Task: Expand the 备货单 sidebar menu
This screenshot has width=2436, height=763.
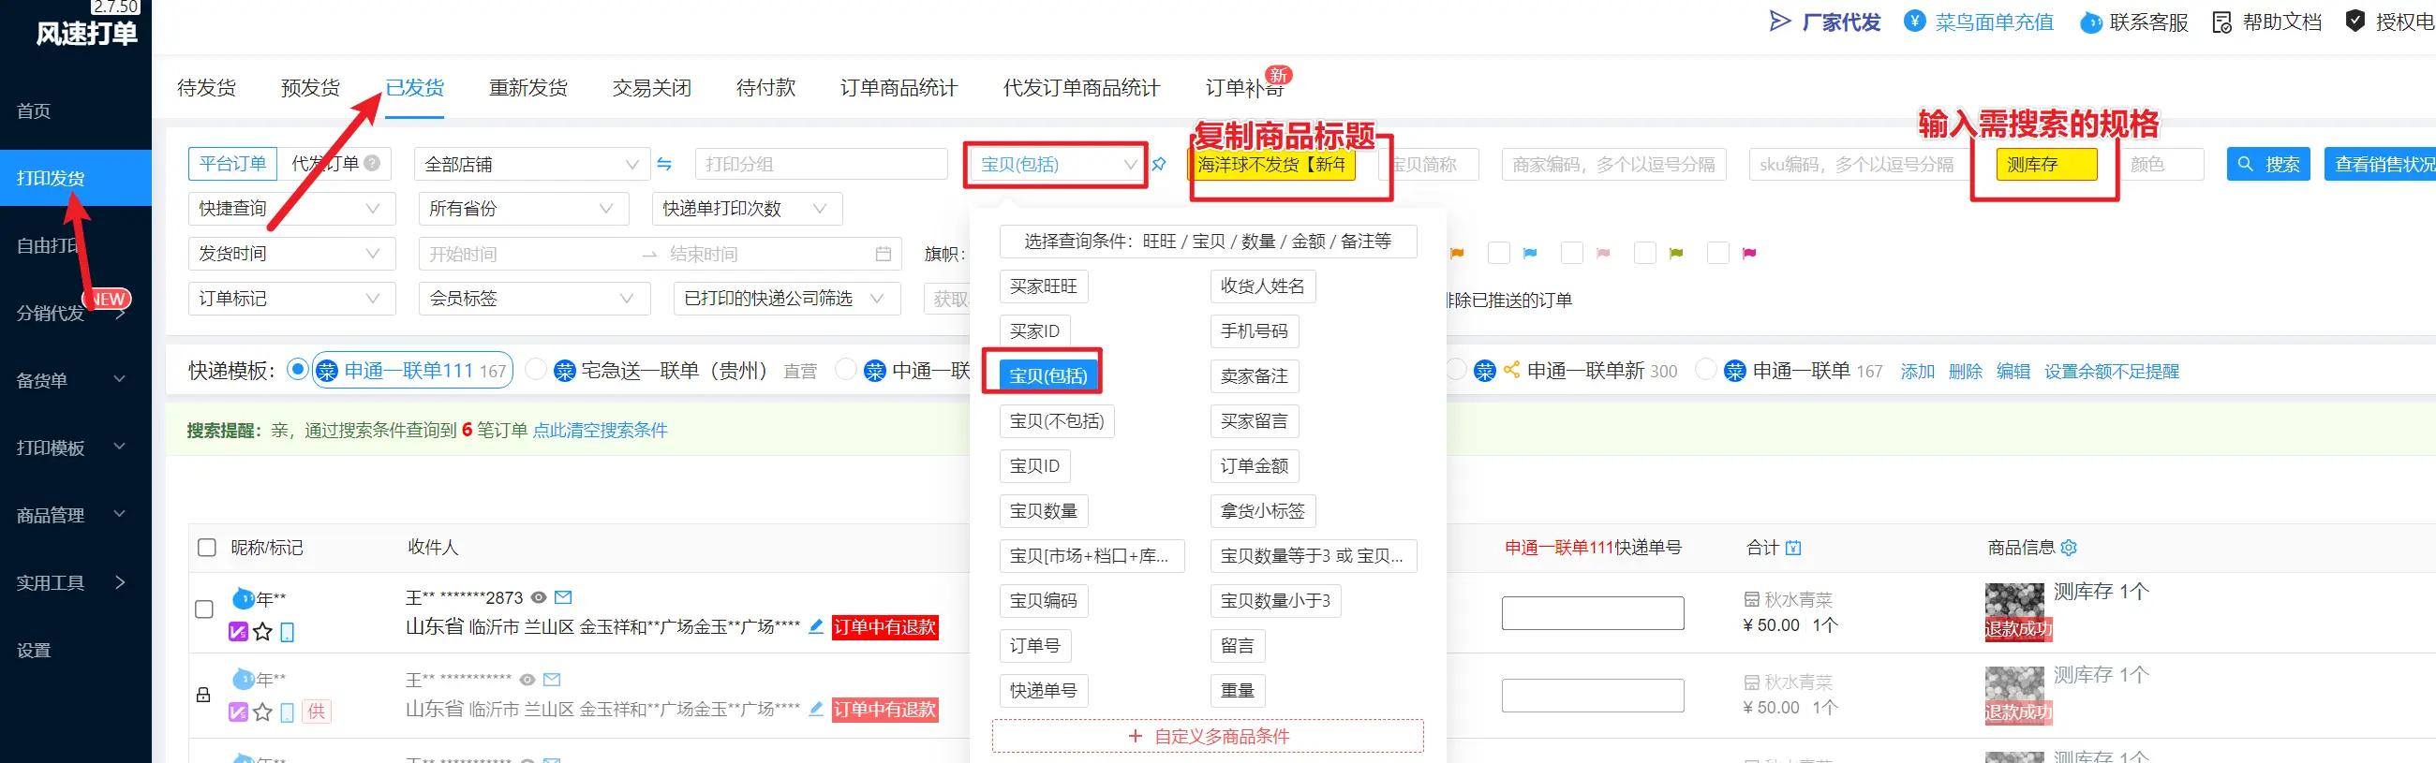Action: (x=76, y=380)
